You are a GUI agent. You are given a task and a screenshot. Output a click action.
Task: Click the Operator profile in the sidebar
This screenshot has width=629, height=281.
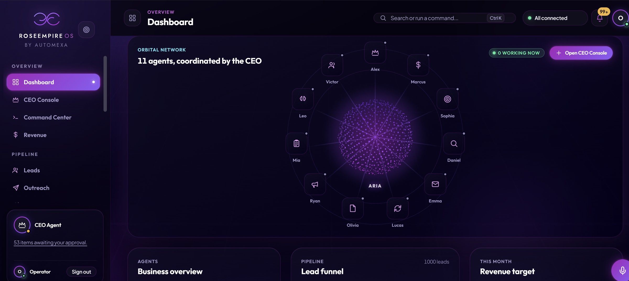click(x=32, y=272)
